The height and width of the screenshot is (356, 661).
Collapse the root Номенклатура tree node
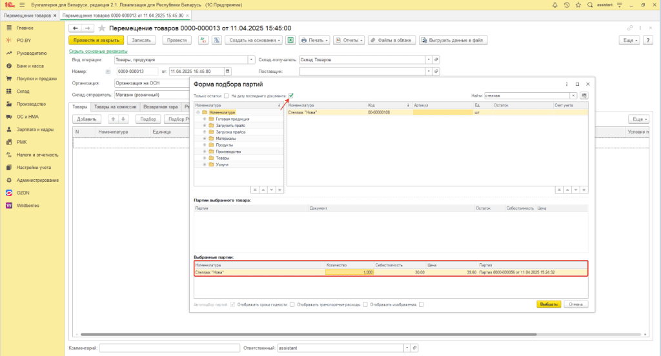click(198, 112)
